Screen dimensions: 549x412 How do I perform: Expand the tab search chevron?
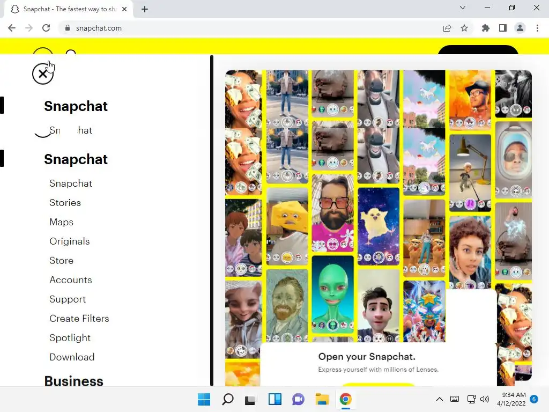tap(463, 8)
